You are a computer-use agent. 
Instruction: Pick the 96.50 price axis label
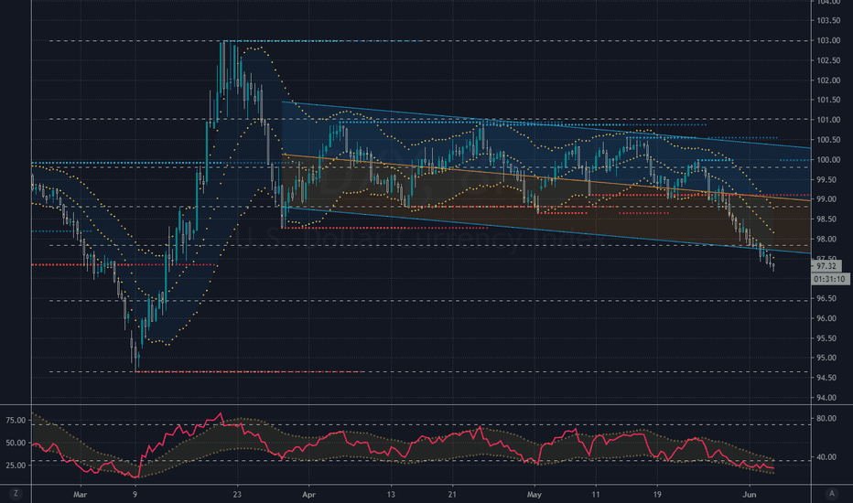click(826, 298)
